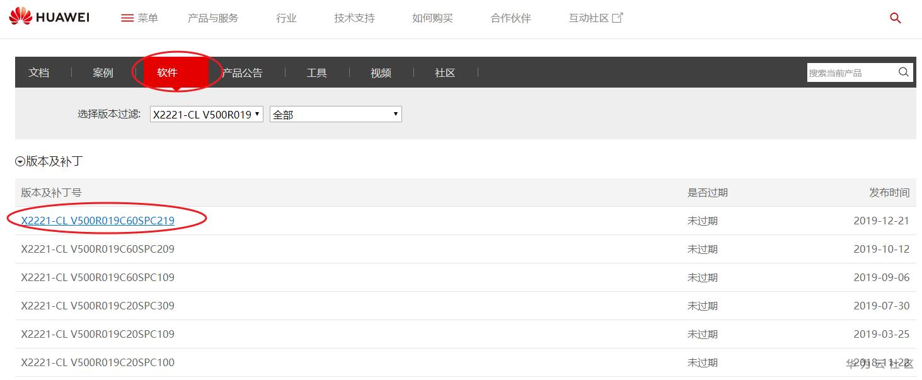This screenshot has width=922, height=380.
Task: Open X2221-CL V500R019C60SPC109 version
Action: 98,277
